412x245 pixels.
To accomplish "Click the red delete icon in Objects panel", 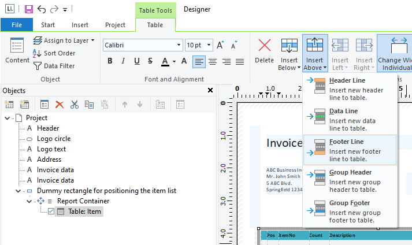I will click(59, 105).
